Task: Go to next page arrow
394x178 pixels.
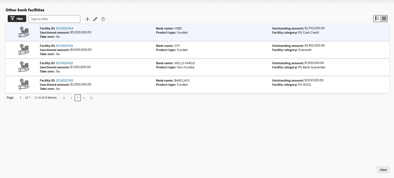Action: (x=84, y=98)
